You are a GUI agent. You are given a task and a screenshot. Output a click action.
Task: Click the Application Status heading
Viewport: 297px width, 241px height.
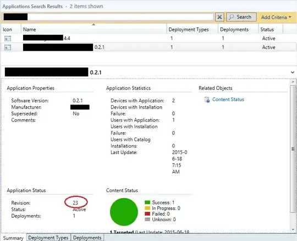[26, 190]
